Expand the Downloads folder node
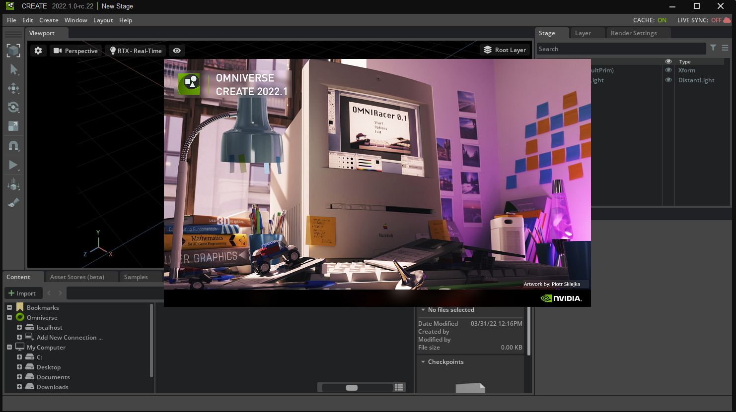The height and width of the screenshot is (412, 736). click(19, 387)
